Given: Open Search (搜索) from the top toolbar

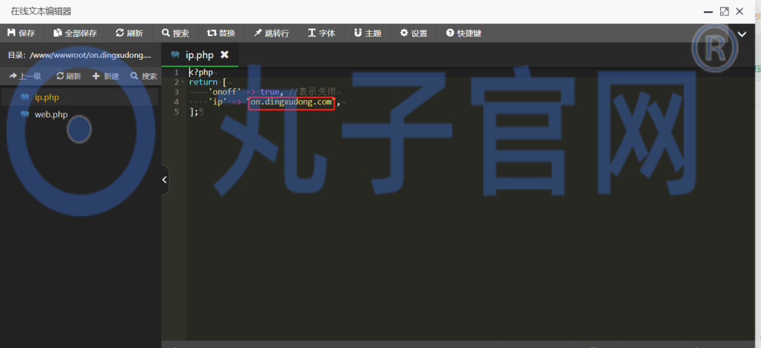Looking at the screenshot, I should coord(175,33).
